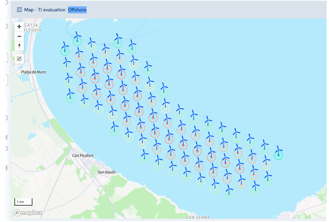This screenshot has width=329, height=222.
Task: Open the map drawing pencil tool
Action: 19,58
